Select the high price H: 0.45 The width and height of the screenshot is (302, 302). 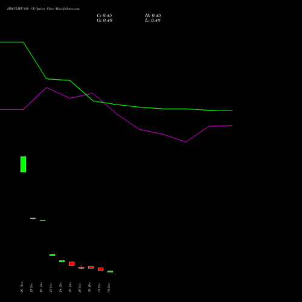[153, 16]
